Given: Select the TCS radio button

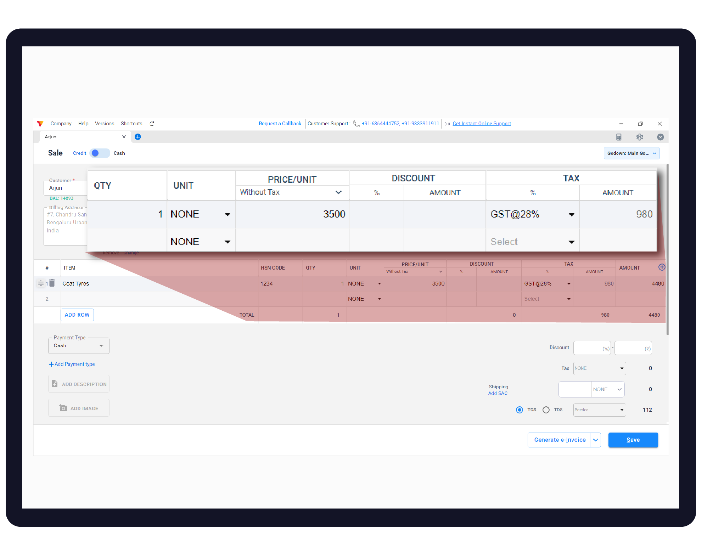Looking at the screenshot, I should [x=520, y=410].
